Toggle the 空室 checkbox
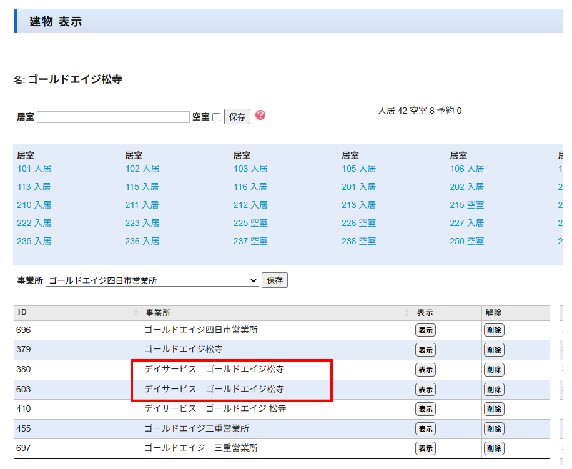Image resolution: width=572 pixels, height=469 pixels. click(x=216, y=117)
